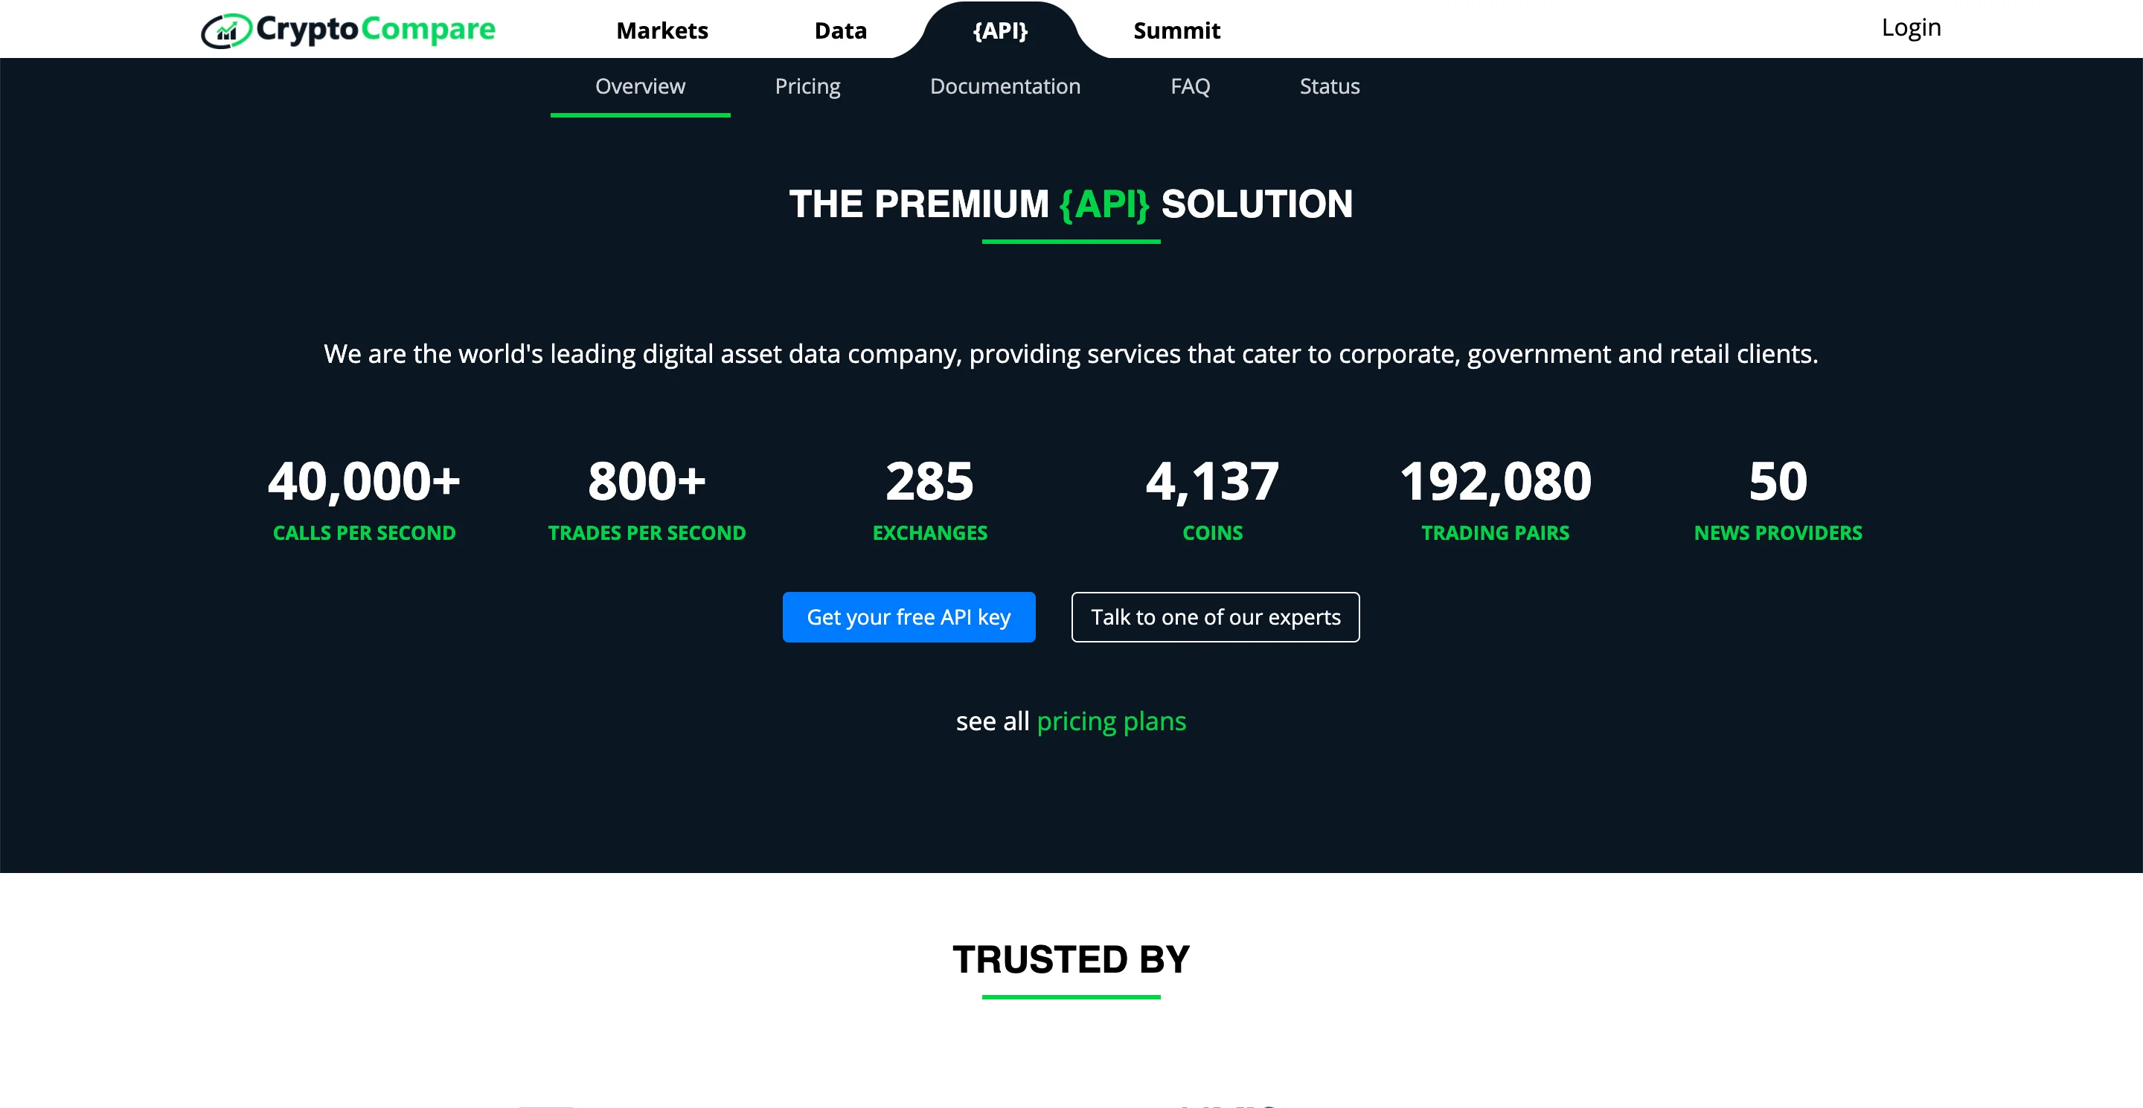Open the FAQ section
The height and width of the screenshot is (1108, 2143).
tap(1189, 86)
